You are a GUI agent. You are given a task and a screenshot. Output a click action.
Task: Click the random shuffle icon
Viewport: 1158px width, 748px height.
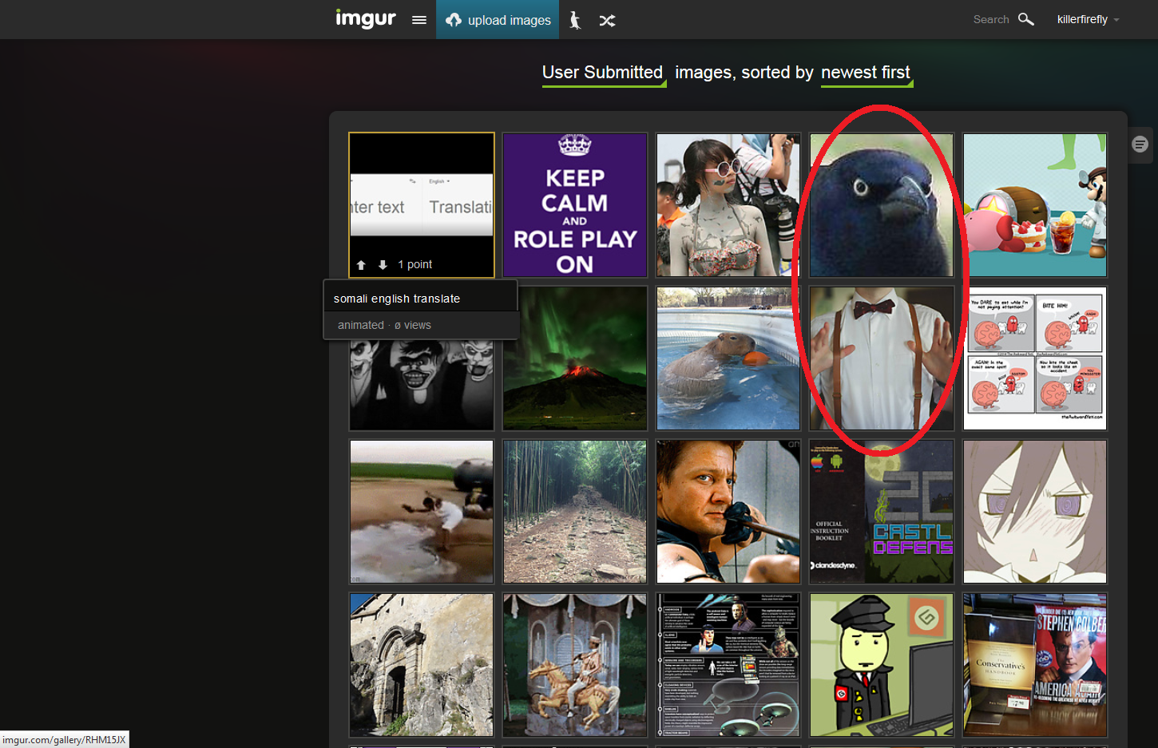pos(608,21)
